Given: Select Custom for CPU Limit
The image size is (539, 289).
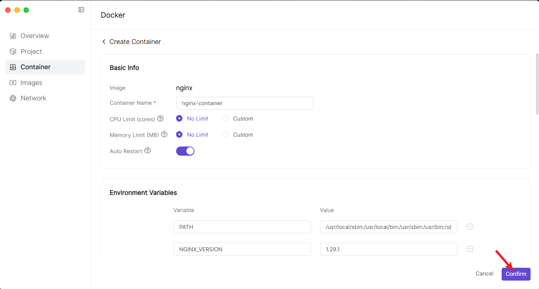Looking at the screenshot, I should tap(226, 119).
